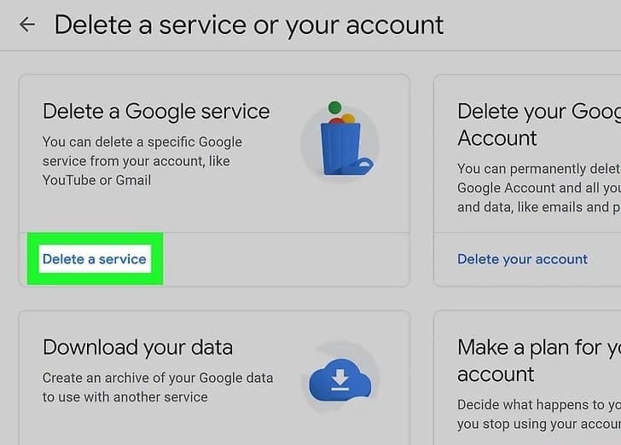Viewport: 621px width, 445px height.
Task: Open the Delete a service link
Action: (x=94, y=259)
